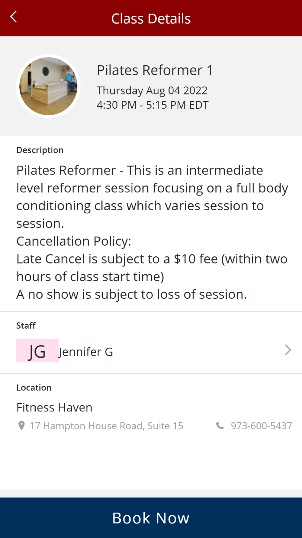
Task: Open the 17 Hampton House Road address
Action: [106, 426]
